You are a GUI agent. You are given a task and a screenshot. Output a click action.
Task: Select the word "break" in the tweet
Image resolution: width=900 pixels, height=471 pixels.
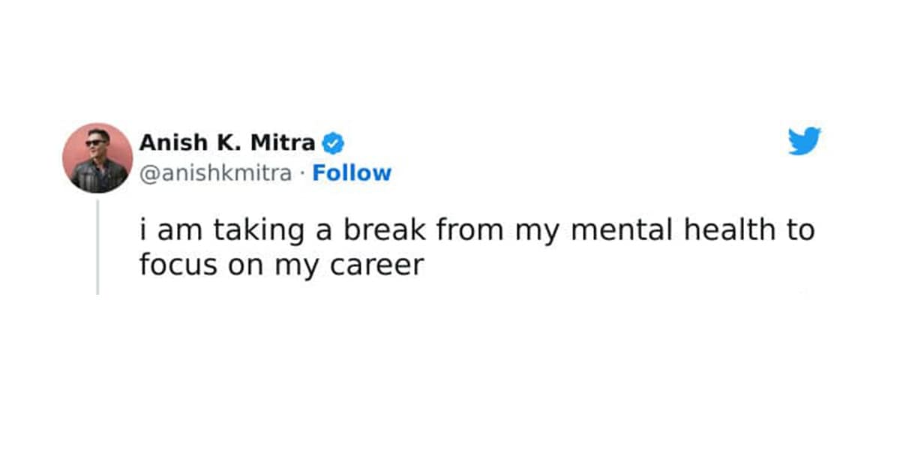click(x=382, y=231)
